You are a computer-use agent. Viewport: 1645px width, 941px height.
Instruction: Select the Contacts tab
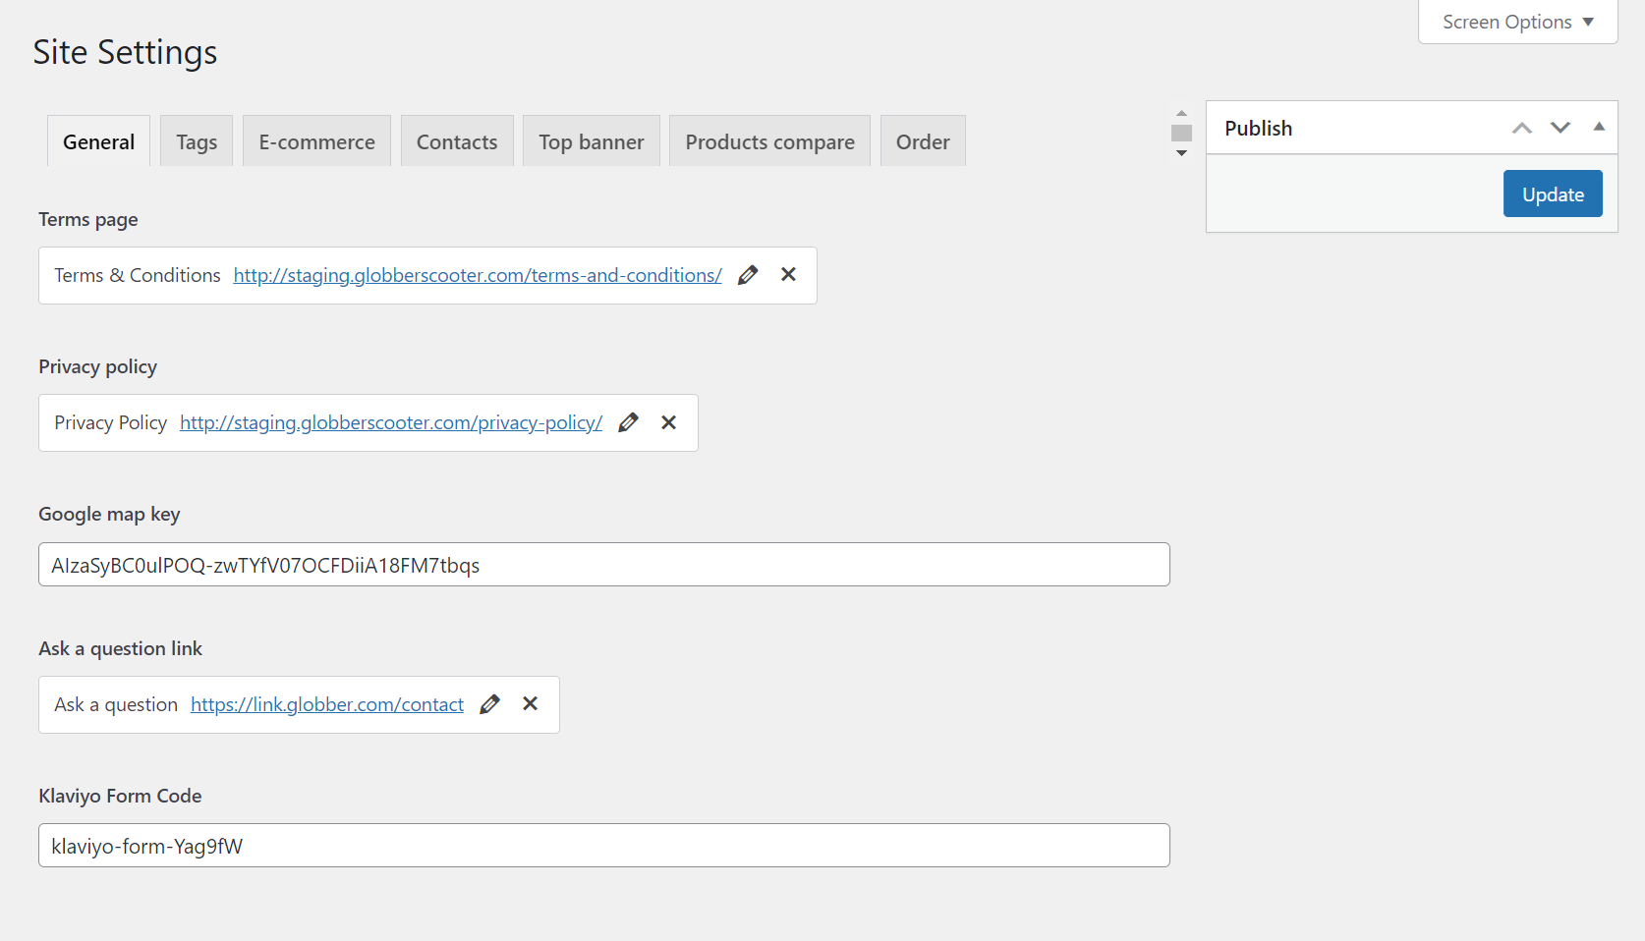(457, 141)
